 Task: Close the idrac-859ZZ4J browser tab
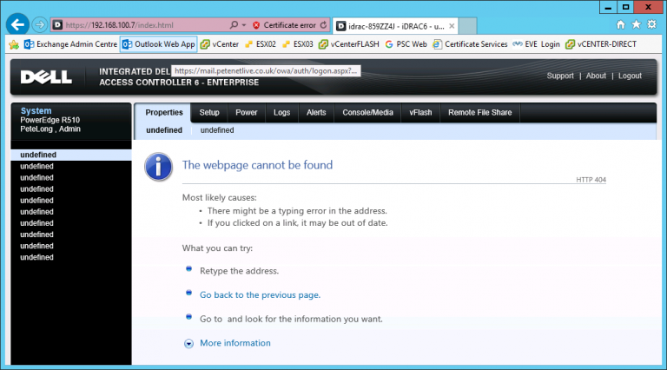(x=452, y=26)
